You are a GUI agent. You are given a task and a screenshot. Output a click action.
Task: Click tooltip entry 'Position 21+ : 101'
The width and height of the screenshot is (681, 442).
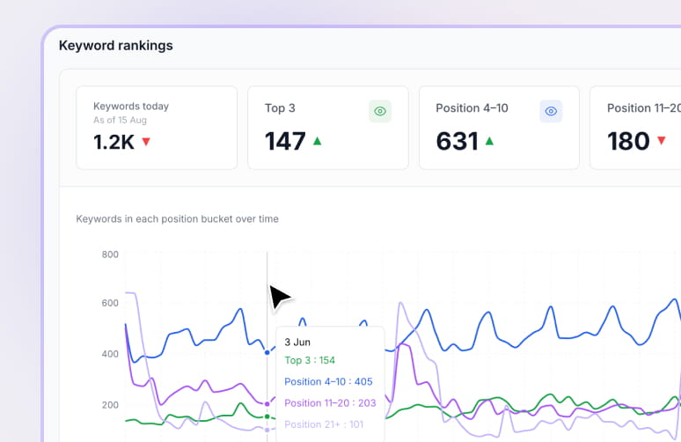click(324, 424)
